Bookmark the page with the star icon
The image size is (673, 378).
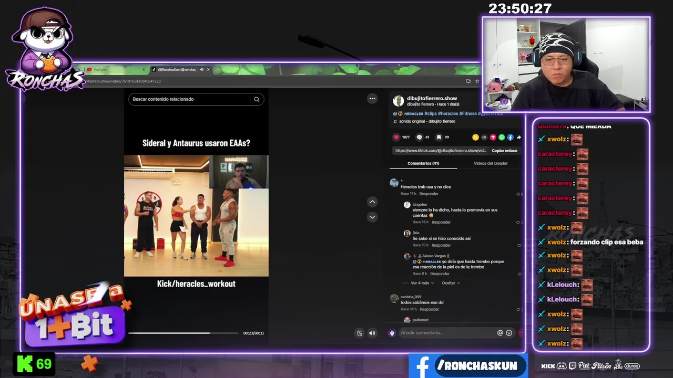(x=477, y=81)
